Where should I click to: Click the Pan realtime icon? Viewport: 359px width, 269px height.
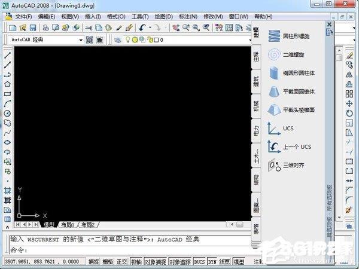pos(176,28)
